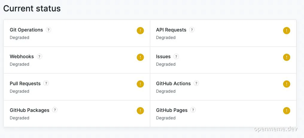Click the Degraded status under API Requests

click(x=166, y=38)
